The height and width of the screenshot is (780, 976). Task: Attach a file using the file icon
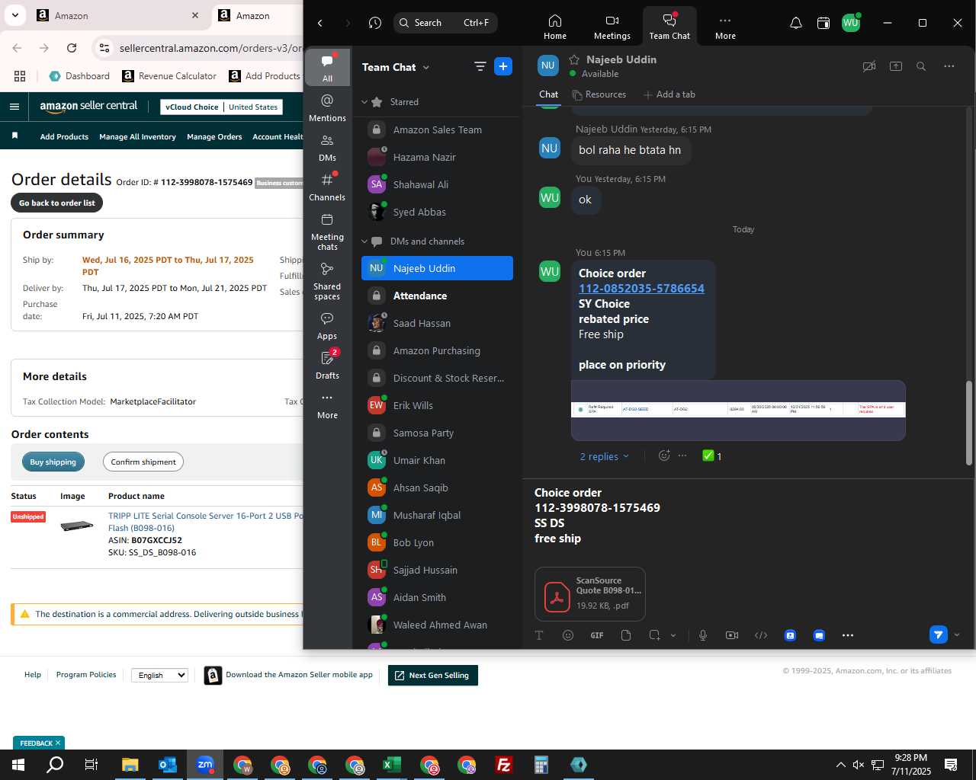pos(626,635)
